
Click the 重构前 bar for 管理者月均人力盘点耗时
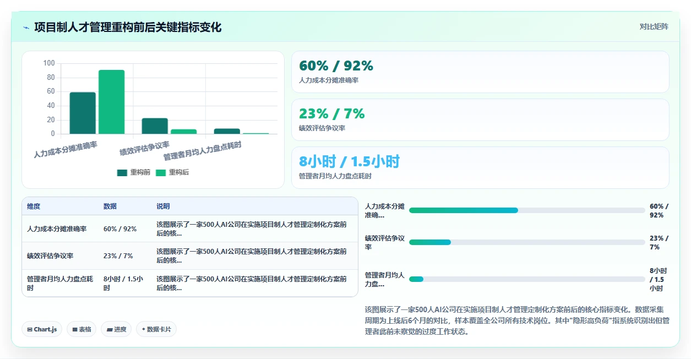pyautogui.click(x=227, y=131)
